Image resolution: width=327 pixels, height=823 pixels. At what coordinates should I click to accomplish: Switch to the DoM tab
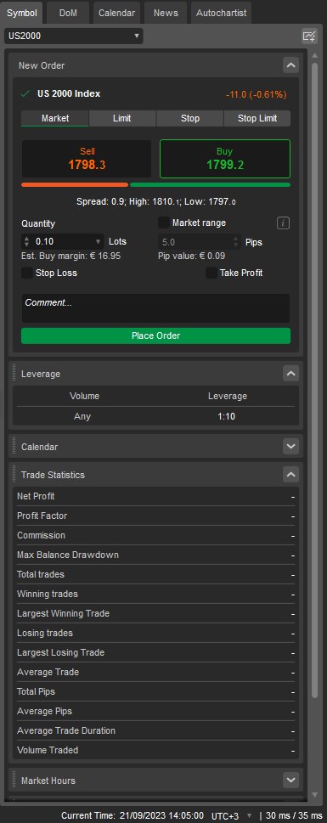pos(68,13)
